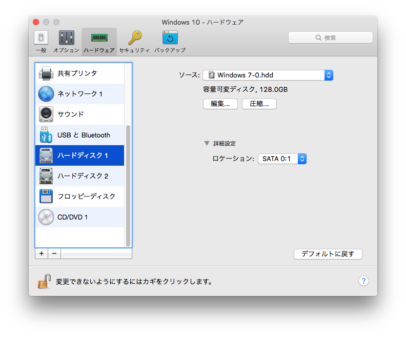The width and height of the screenshot is (406, 337).
Task: Click the ネットワーク 1 globe icon
Action: 46,94
